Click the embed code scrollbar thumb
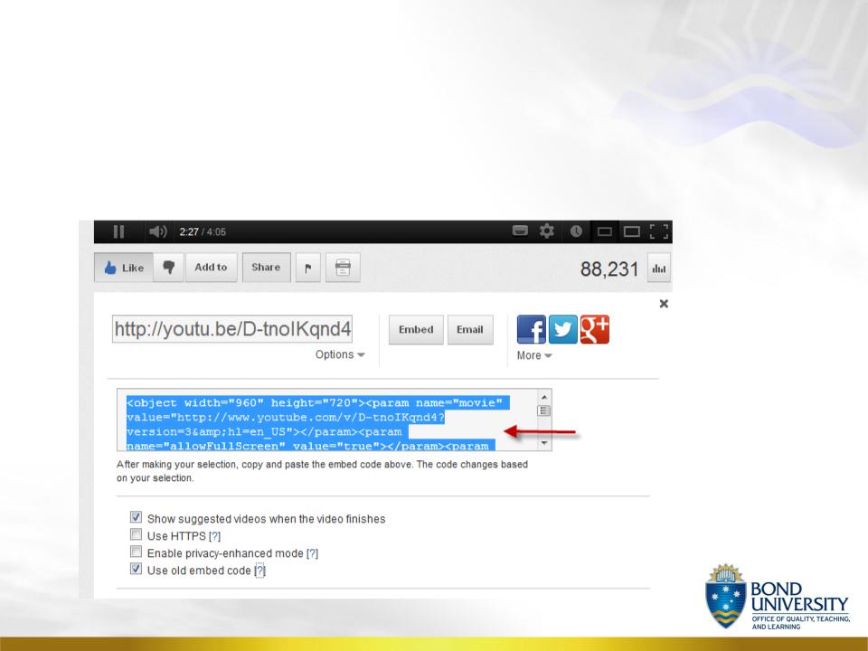 (544, 410)
